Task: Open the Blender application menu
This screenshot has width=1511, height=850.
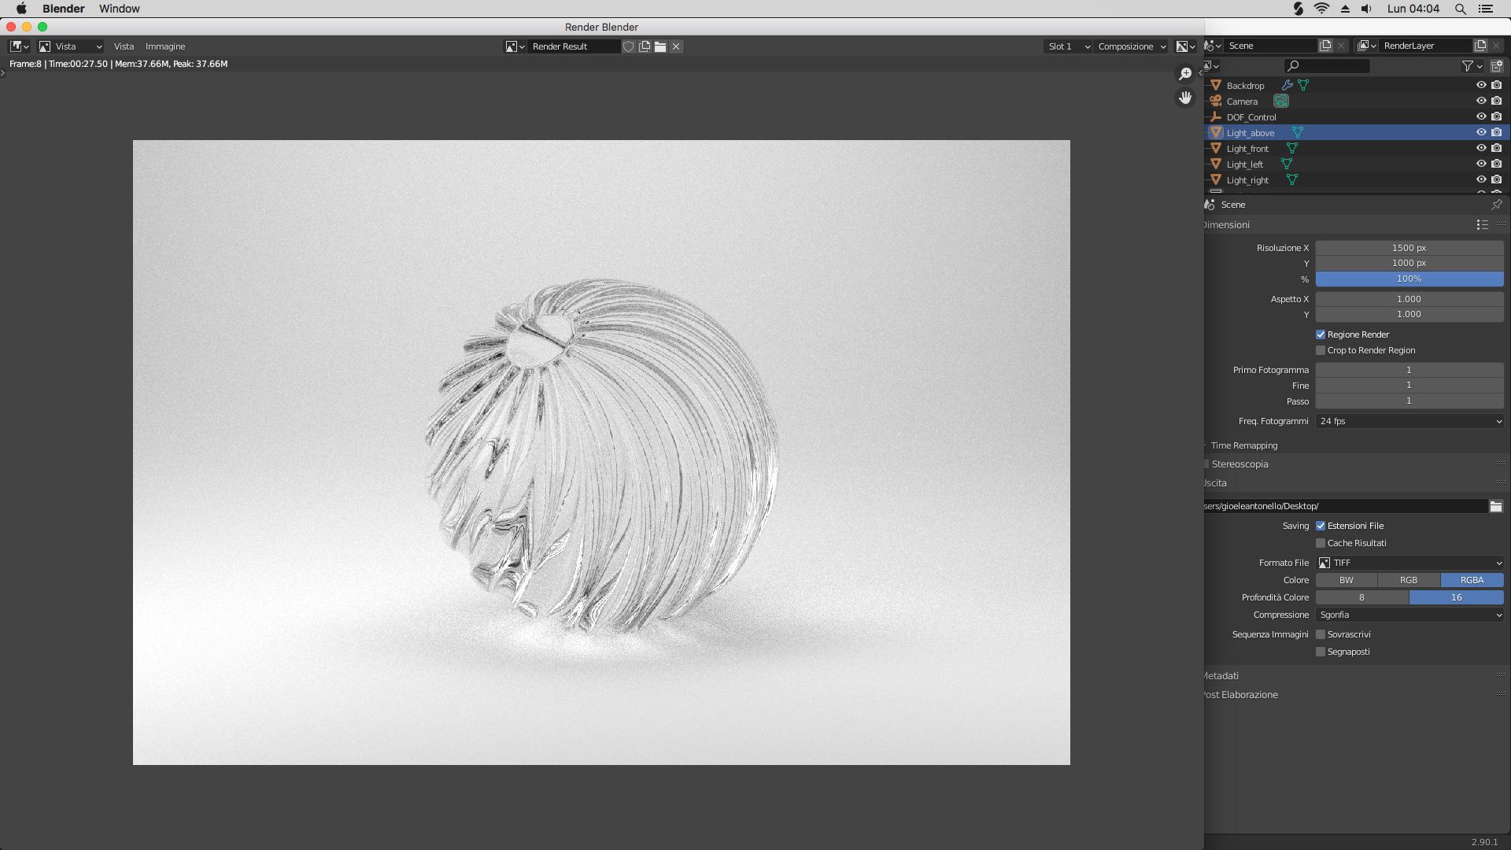Action: click(62, 9)
